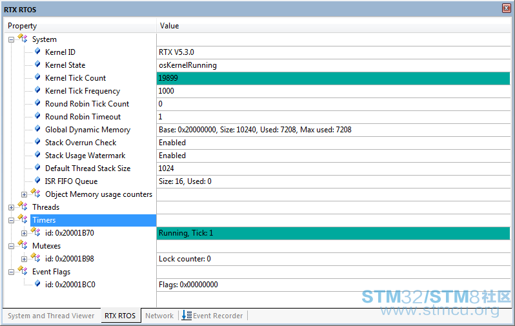Image resolution: width=515 pixels, height=326 pixels.
Task: Click the Event Flags group icon
Action: tap(23, 270)
